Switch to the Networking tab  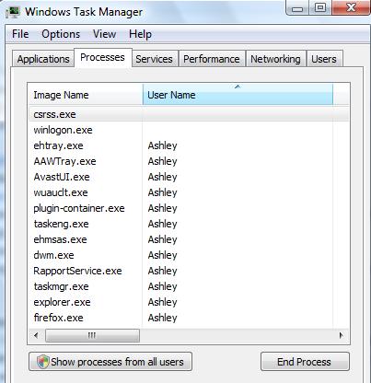pyautogui.click(x=275, y=59)
